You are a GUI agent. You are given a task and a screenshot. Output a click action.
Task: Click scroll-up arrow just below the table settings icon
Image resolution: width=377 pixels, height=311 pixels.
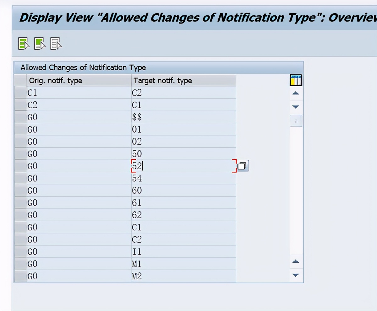click(296, 93)
